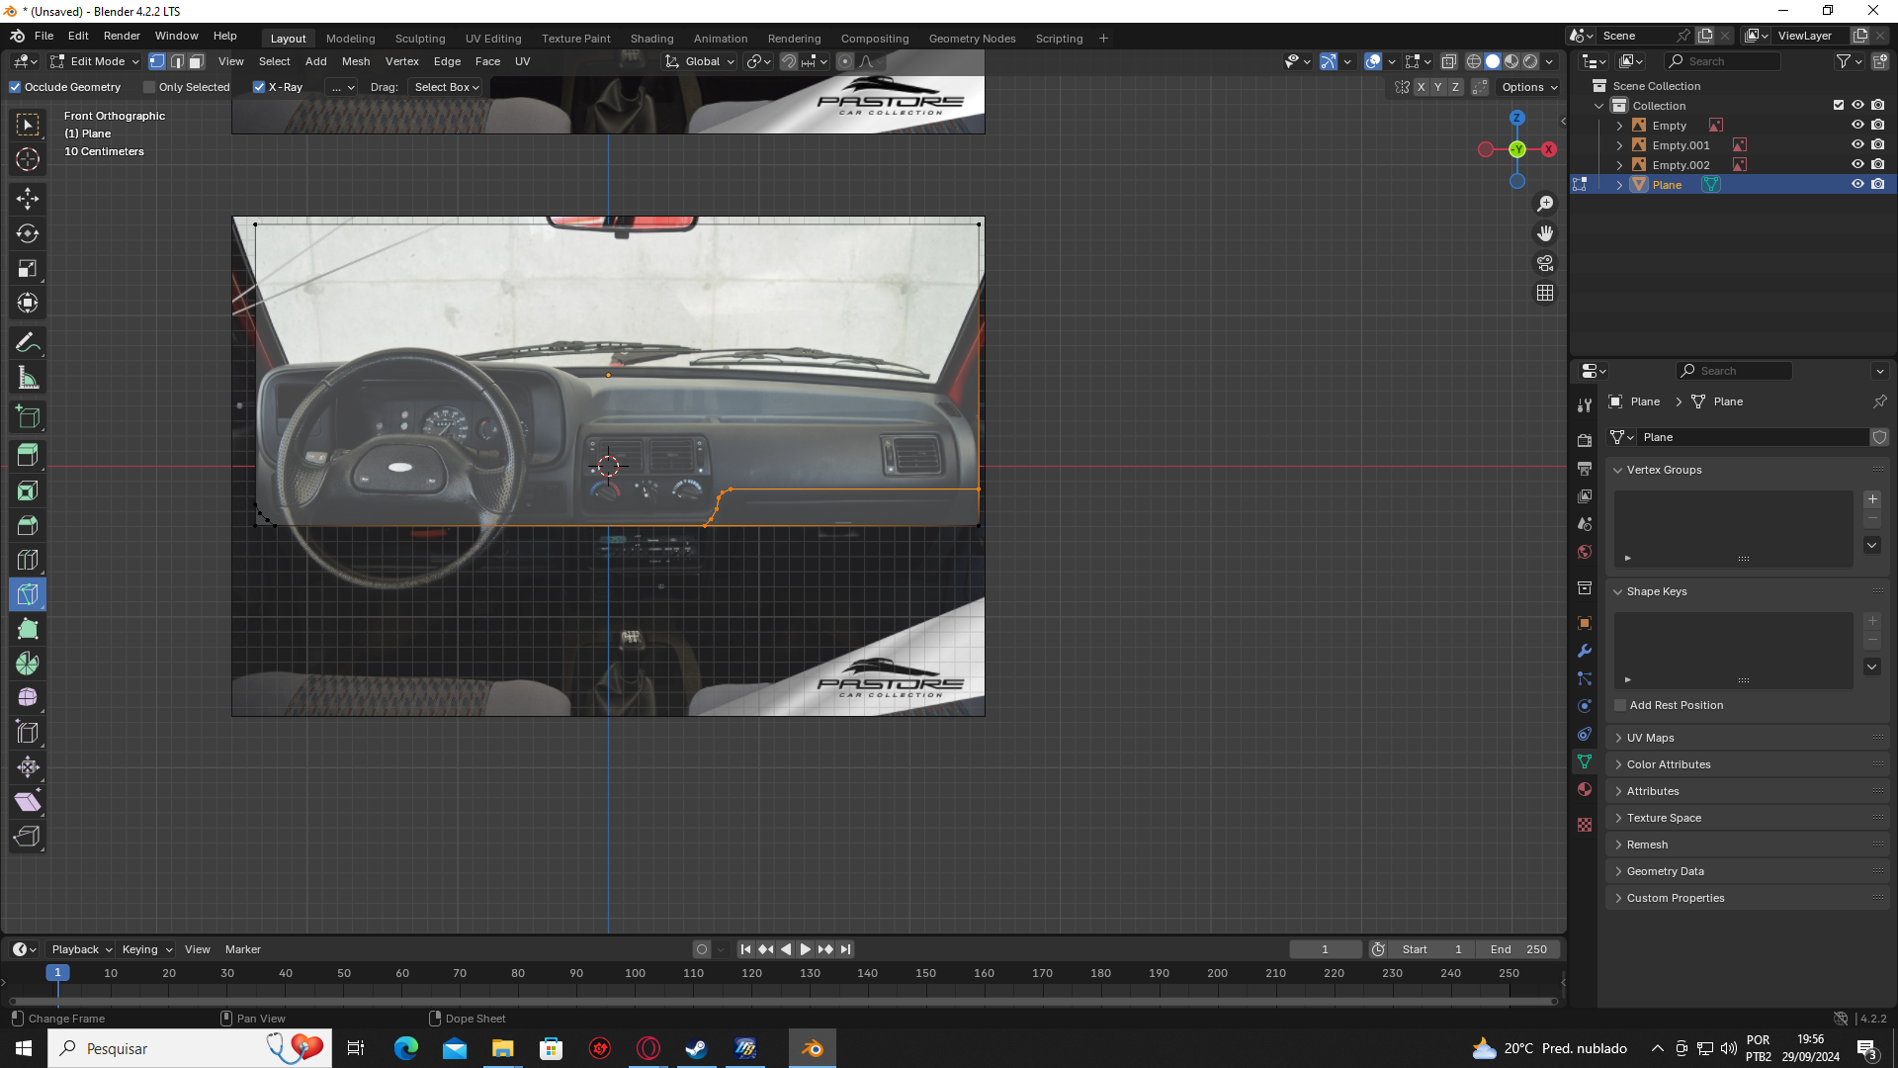Switch to face select mode

pos(197,61)
